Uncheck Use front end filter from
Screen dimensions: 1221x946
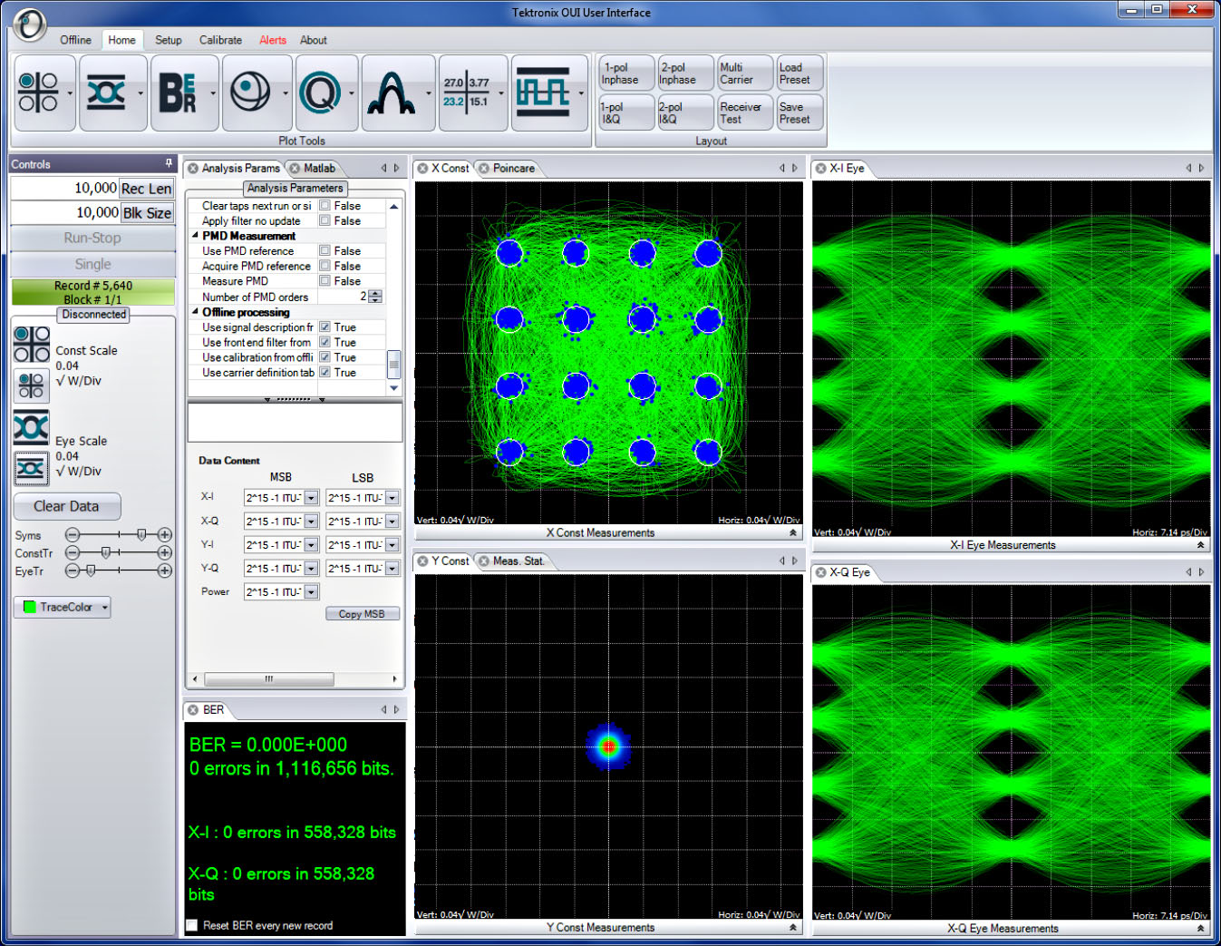(325, 343)
